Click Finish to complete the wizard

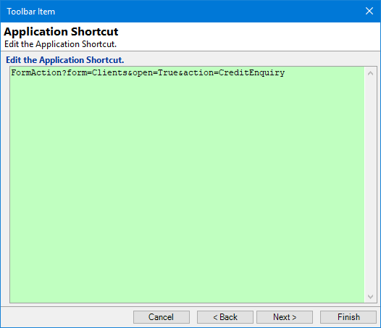[348, 317]
